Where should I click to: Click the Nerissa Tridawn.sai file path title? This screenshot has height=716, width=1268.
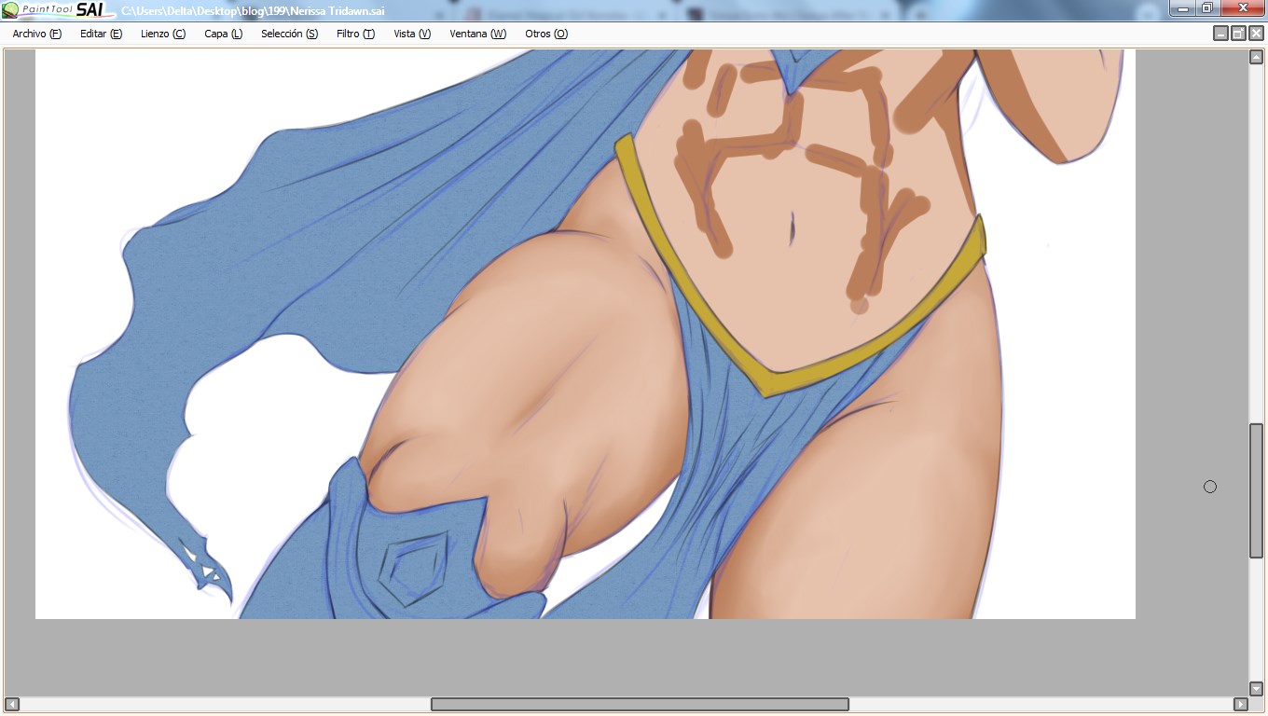click(253, 11)
